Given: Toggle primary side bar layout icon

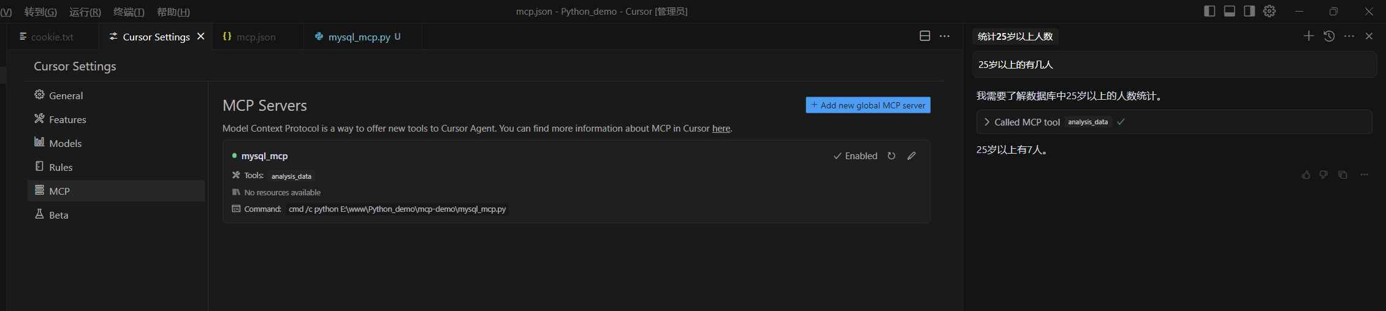Looking at the screenshot, I should [x=1209, y=11].
